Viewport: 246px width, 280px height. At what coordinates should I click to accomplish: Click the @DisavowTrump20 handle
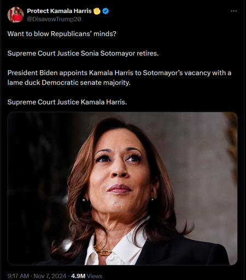54,19
